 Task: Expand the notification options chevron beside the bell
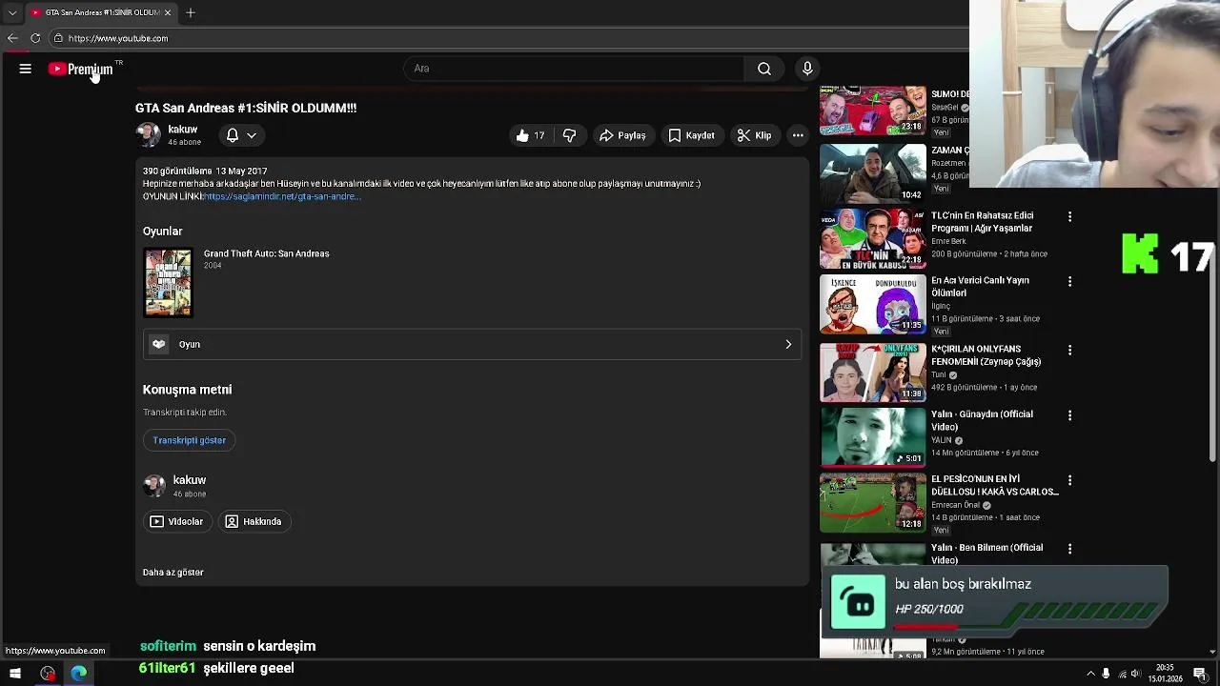tap(252, 135)
